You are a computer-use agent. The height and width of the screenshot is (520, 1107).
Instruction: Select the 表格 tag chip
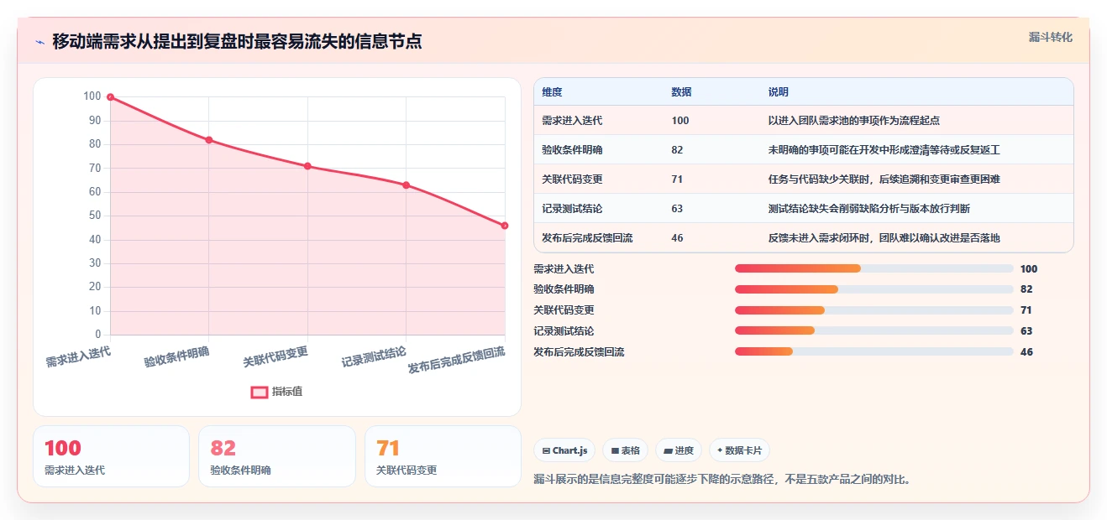pos(625,450)
